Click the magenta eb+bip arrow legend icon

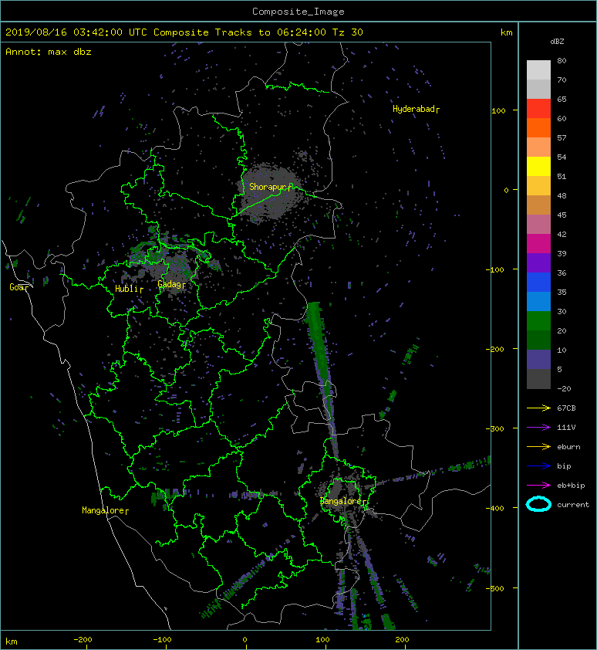click(x=538, y=485)
